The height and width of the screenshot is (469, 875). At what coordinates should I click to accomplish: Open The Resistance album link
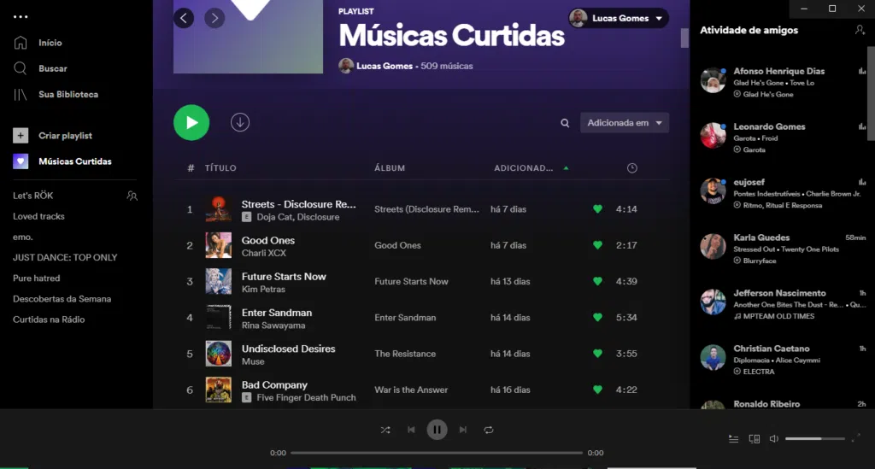405,354
